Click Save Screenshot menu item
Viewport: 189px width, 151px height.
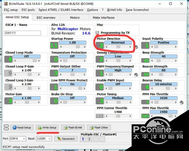137,10
